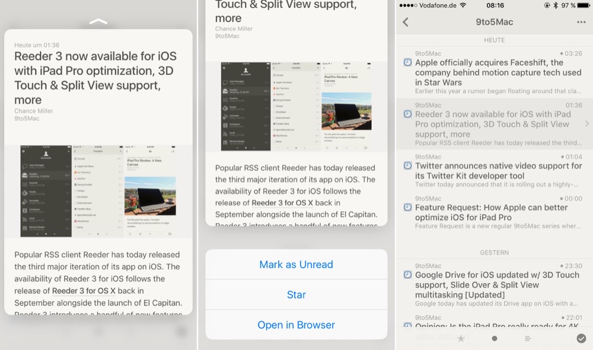This screenshot has width=593, height=350.
Task: Tap the clock icon beside Faceshift article
Action: pyautogui.click(x=408, y=62)
